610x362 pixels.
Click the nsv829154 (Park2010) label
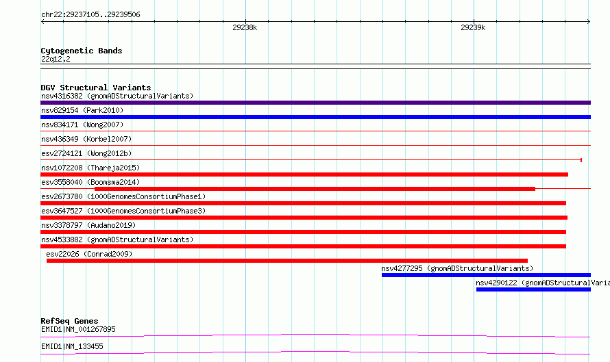click(82, 110)
